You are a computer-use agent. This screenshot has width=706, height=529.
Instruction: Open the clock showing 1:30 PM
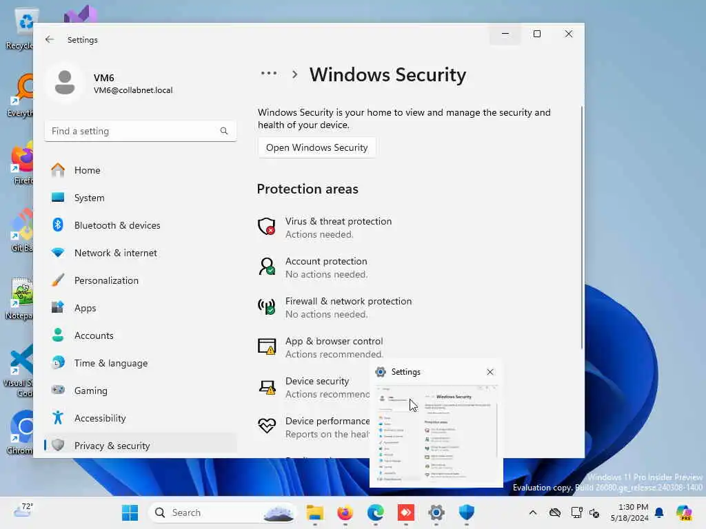(629, 512)
